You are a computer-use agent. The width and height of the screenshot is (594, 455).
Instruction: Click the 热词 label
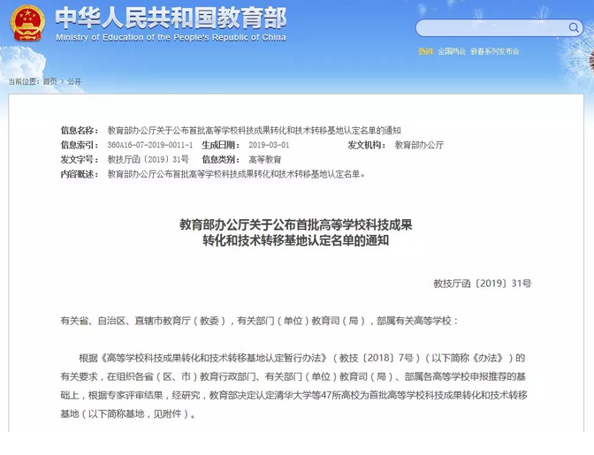[x=426, y=51]
